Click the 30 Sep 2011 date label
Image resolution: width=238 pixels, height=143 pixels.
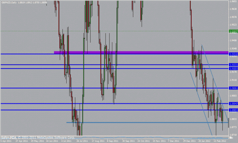128,141
